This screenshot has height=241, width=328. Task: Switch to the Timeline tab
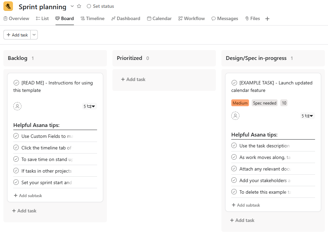coord(92,18)
